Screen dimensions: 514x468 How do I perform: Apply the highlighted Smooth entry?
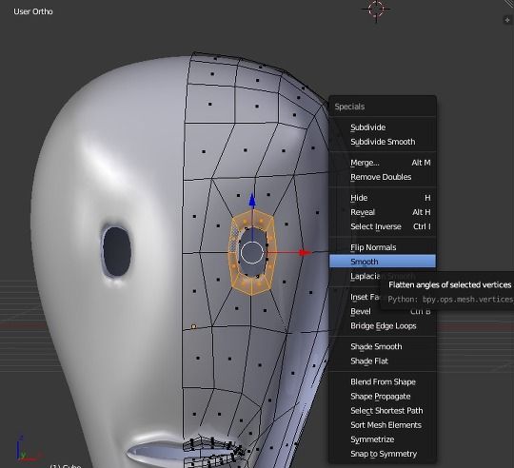383,262
